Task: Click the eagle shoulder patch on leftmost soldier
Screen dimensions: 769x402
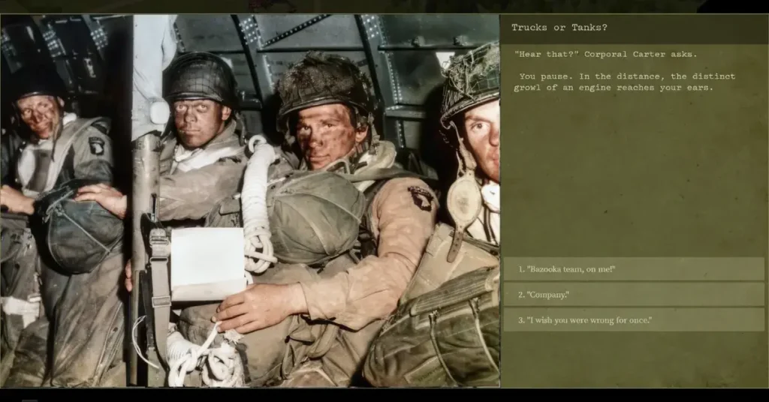Action: pos(97,145)
